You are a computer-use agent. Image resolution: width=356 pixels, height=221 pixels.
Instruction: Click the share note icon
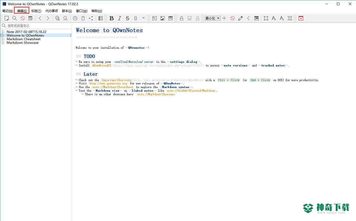[91, 18]
